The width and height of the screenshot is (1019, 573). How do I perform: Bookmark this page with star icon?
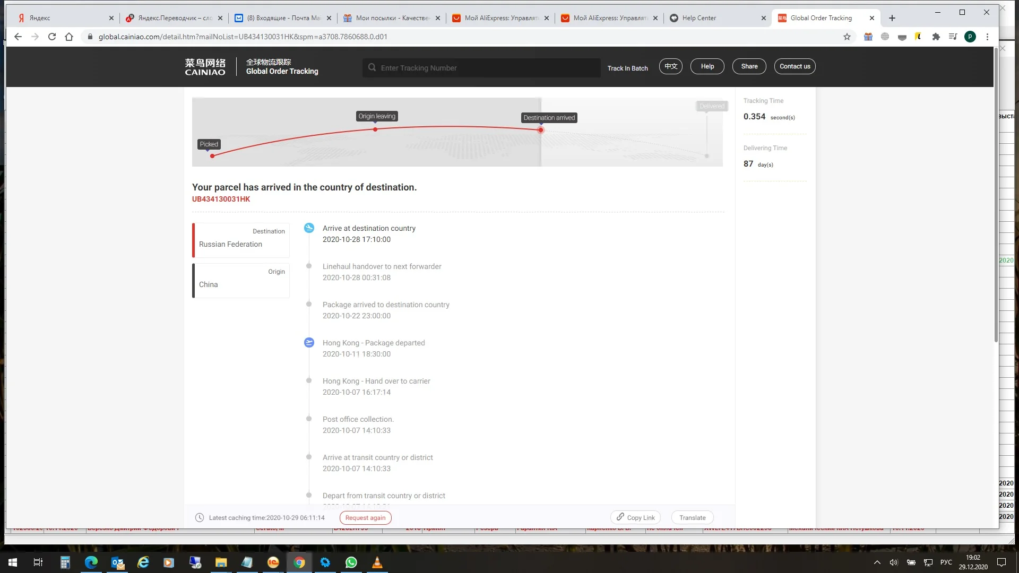(847, 37)
